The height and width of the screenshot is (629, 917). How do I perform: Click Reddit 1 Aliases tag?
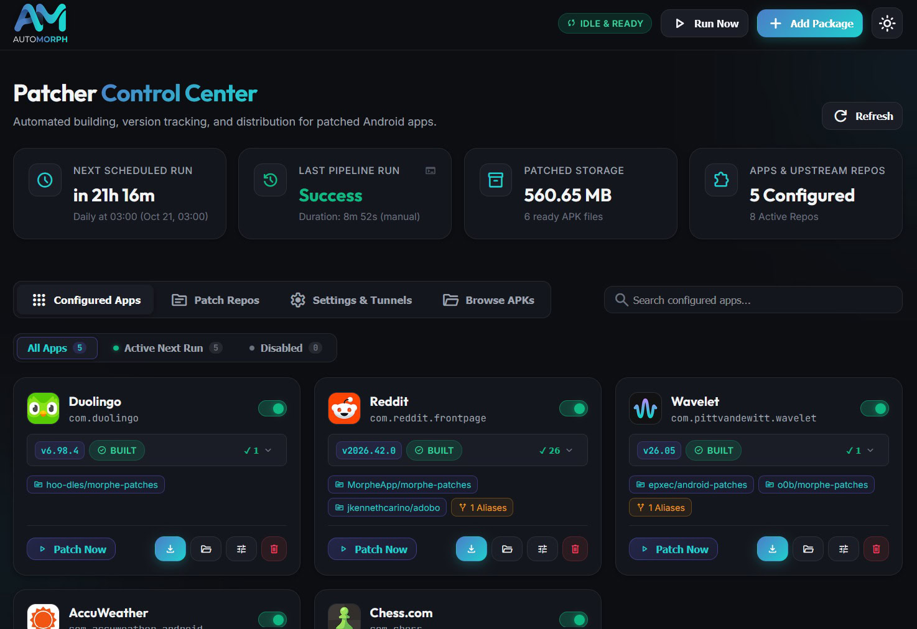pos(482,508)
